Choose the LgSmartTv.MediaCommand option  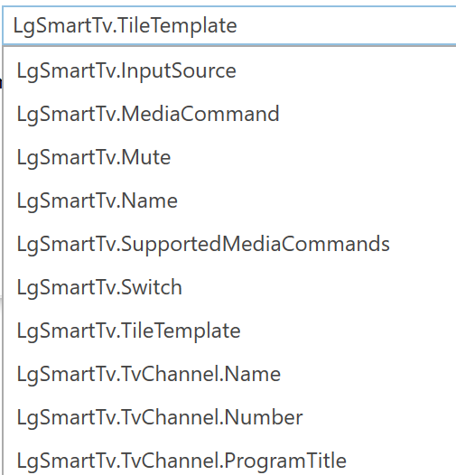tap(229, 114)
